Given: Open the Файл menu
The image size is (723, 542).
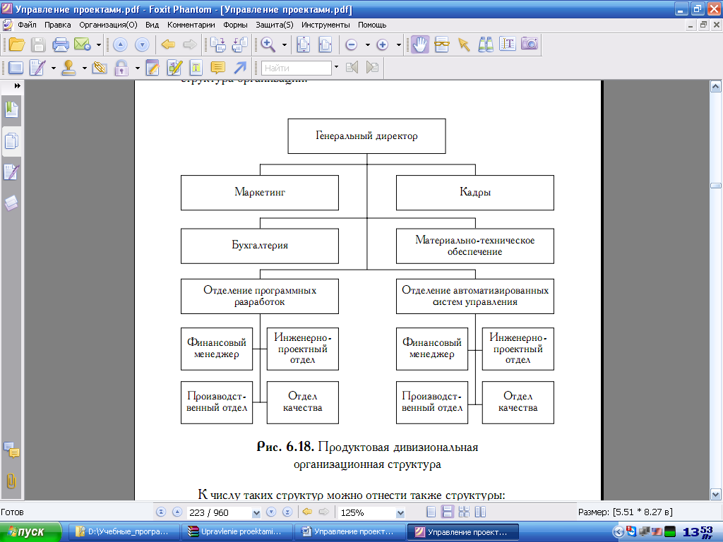Looking at the screenshot, I should [x=27, y=25].
